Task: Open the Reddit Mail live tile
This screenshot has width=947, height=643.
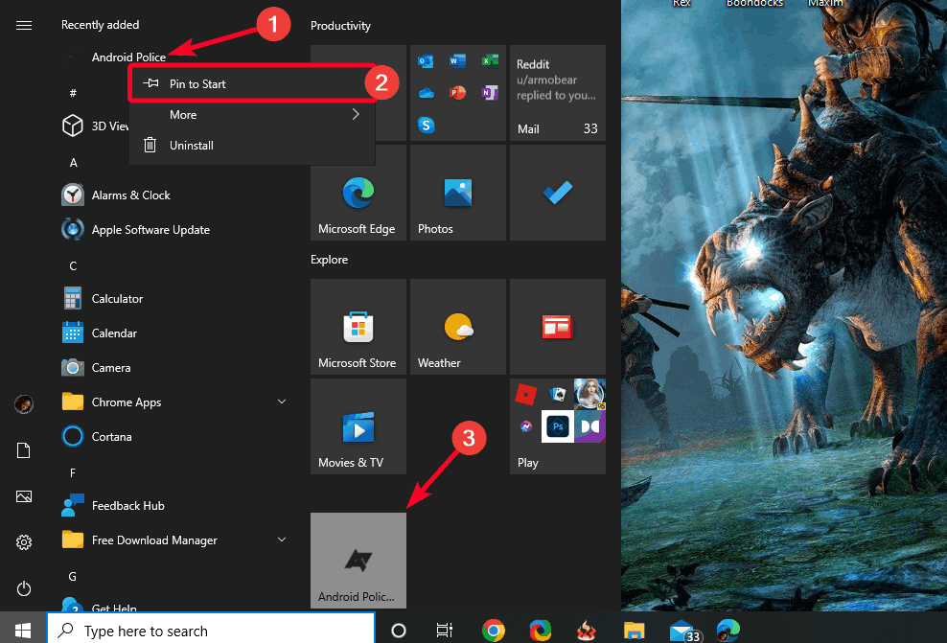Action: (558, 93)
